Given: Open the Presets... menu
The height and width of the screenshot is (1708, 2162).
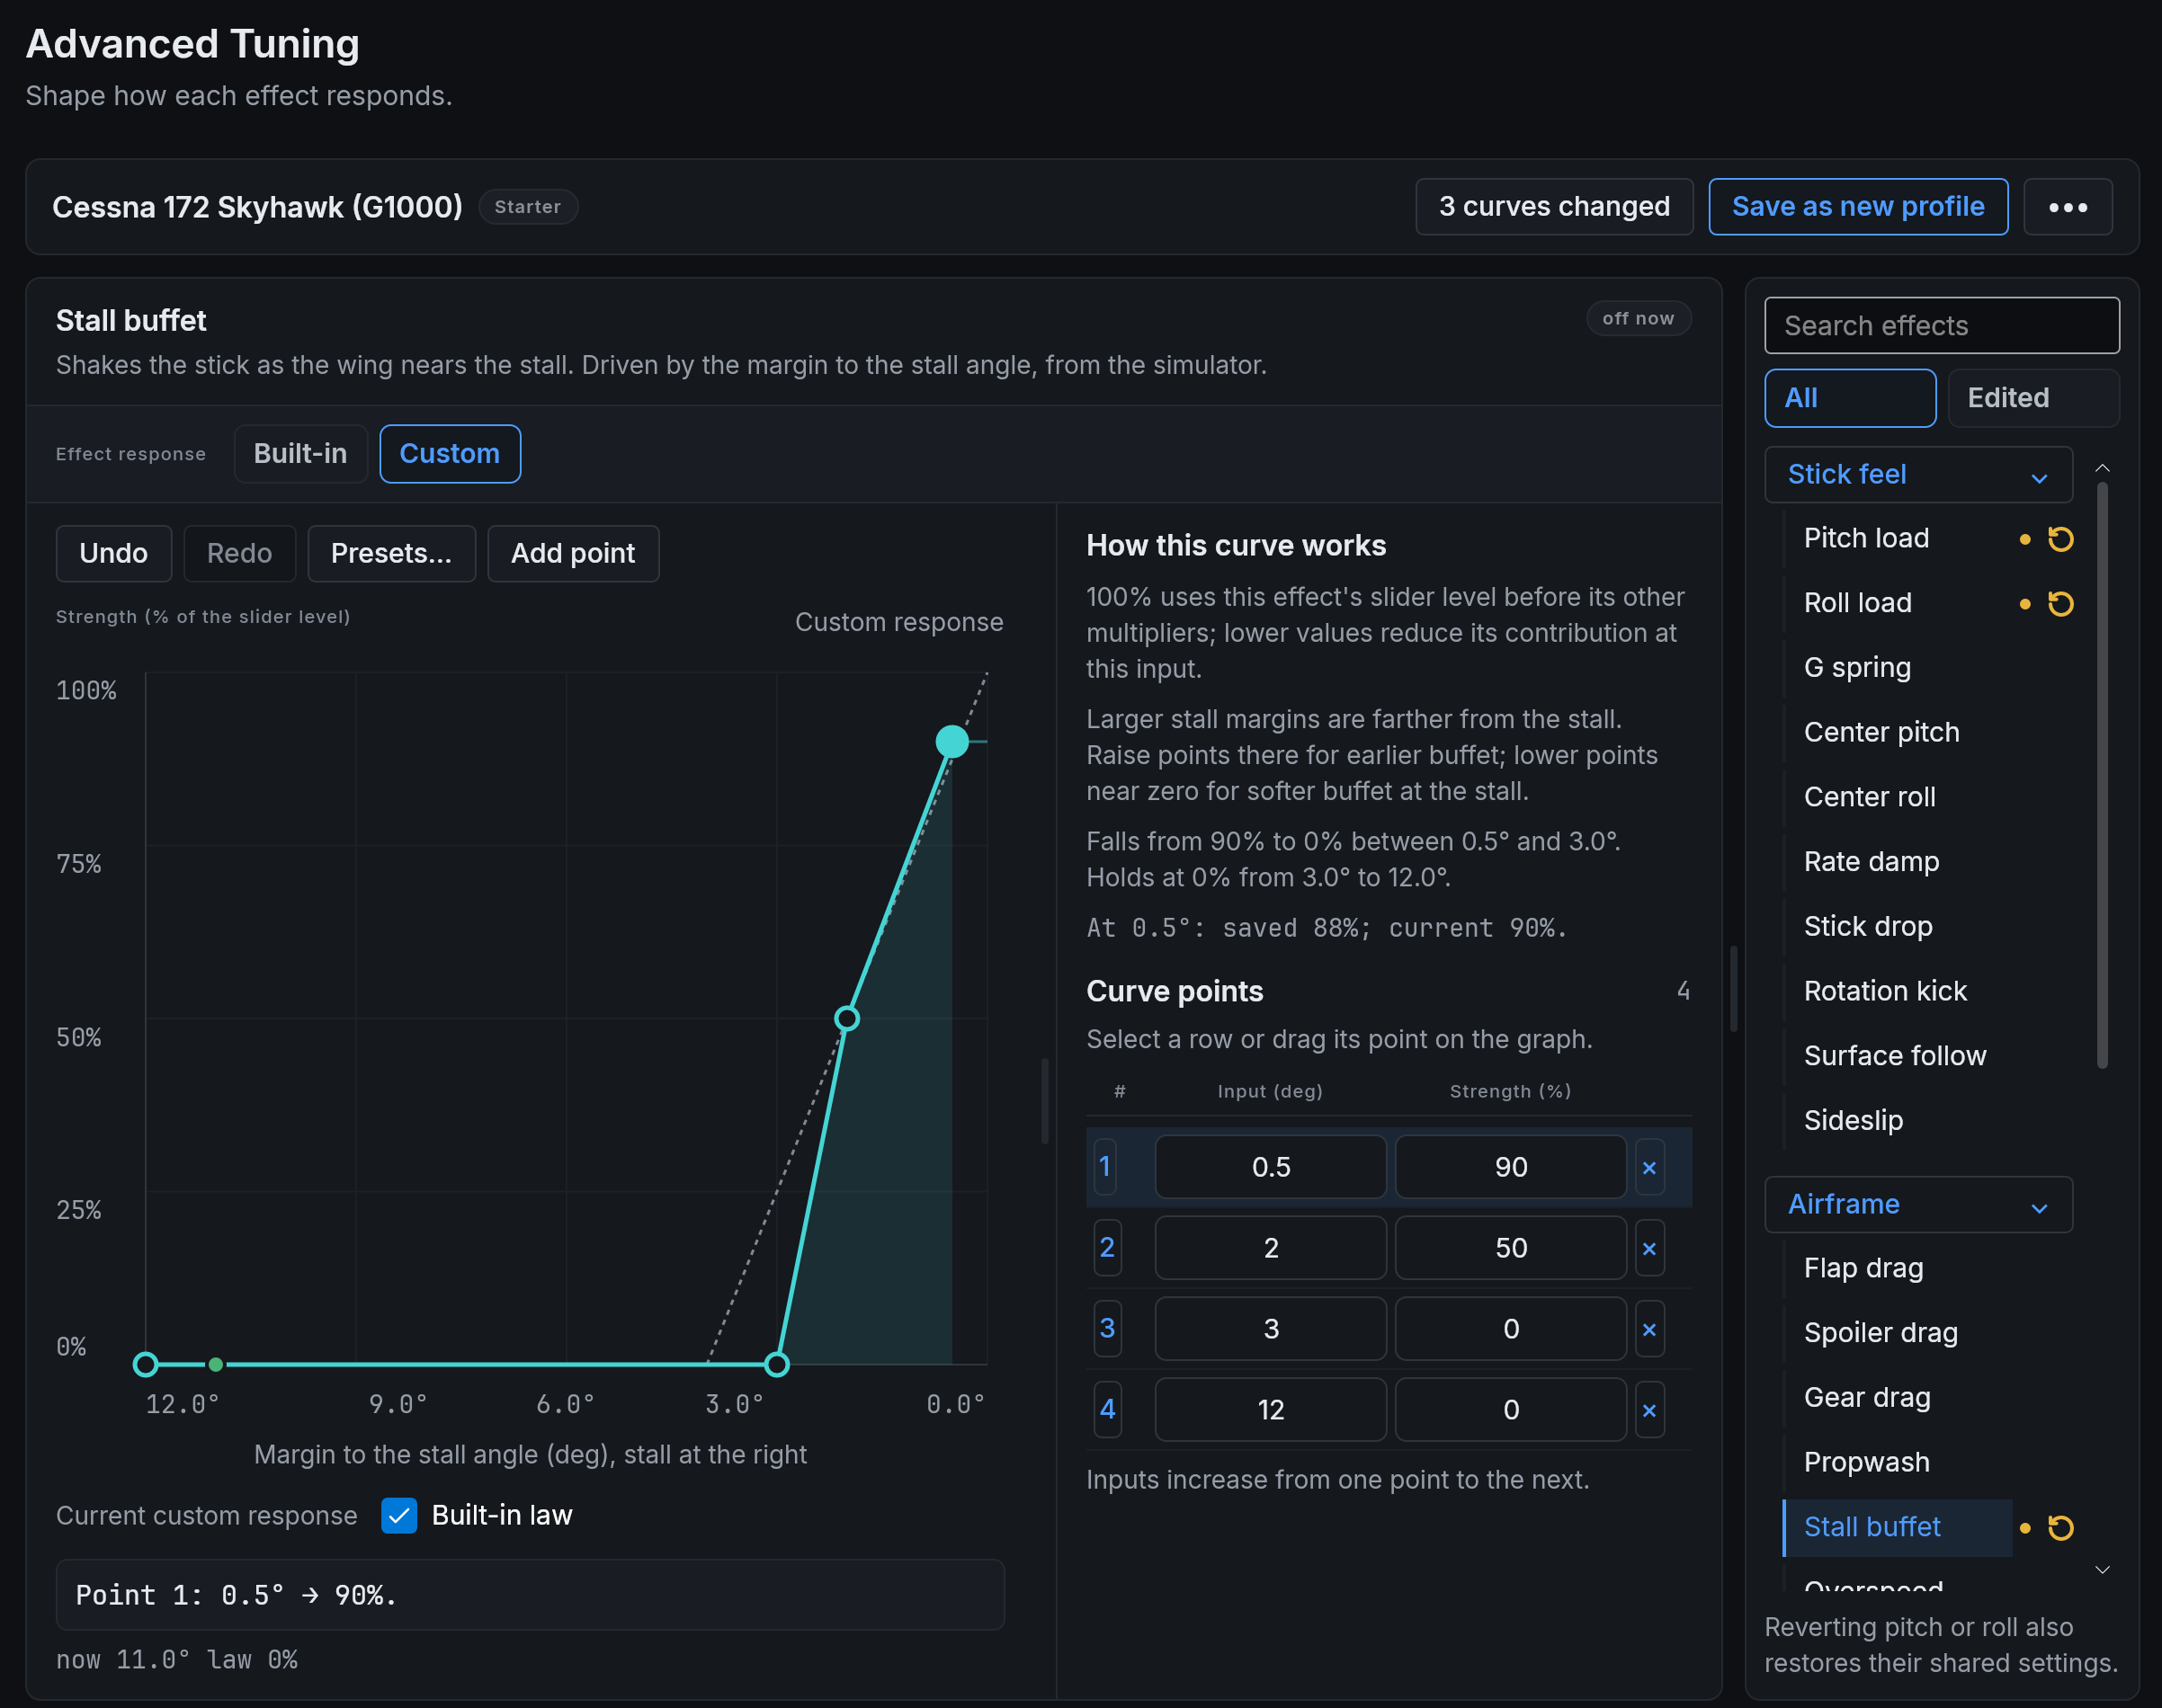Looking at the screenshot, I should click(391, 553).
